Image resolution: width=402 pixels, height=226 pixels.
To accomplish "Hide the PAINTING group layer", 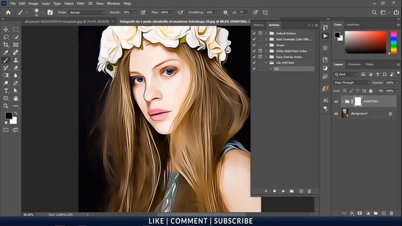I will 336,102.
